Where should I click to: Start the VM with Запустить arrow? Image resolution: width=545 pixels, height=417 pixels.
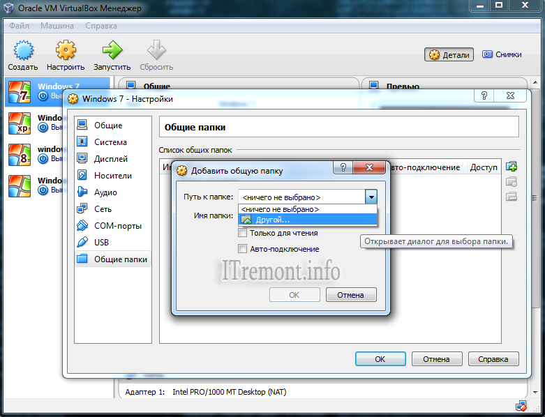coord(112,51)
